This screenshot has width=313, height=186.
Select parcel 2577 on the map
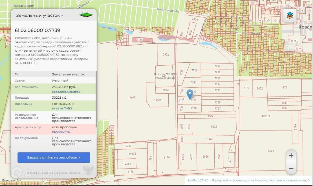[246, 88]
